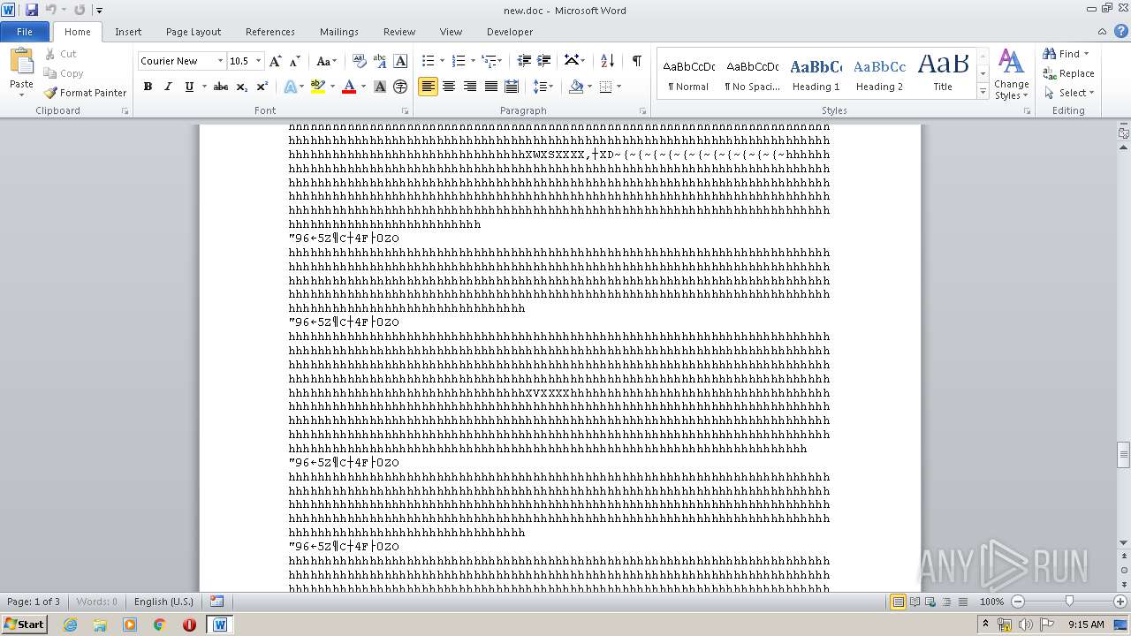The height and width of the screenshot is (636, 1131).
Task: Click Windows Start button
Action: [x=25, y=625]
